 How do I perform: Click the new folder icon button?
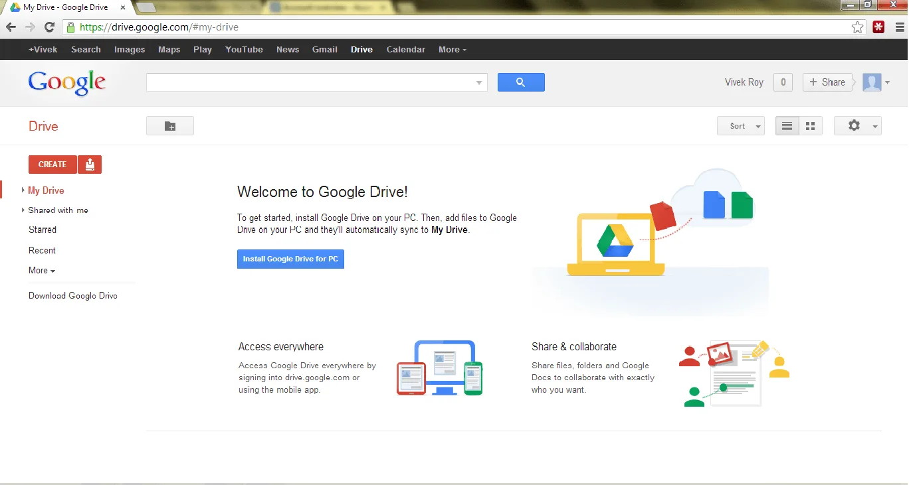coord(170,126)
